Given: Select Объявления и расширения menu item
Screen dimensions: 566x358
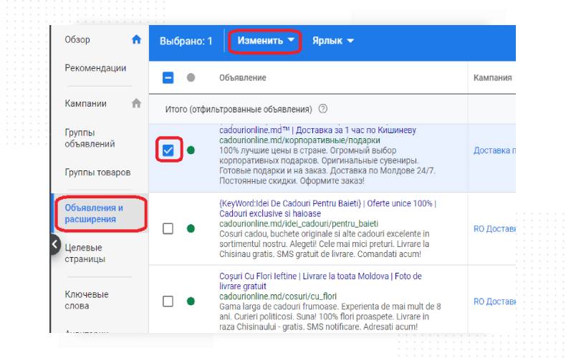Looking at the screenshot, I should click(94, 213).
